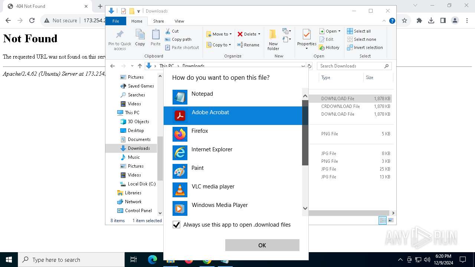
Task: Click the Copy ribbon icon
Action: click(140, 38)
